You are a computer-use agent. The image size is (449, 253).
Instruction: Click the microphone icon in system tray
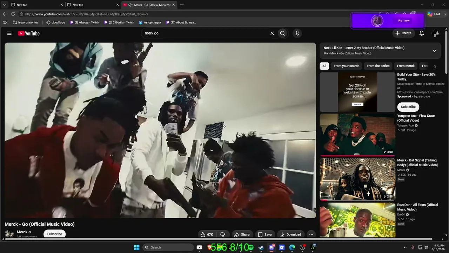coord(413,247)
